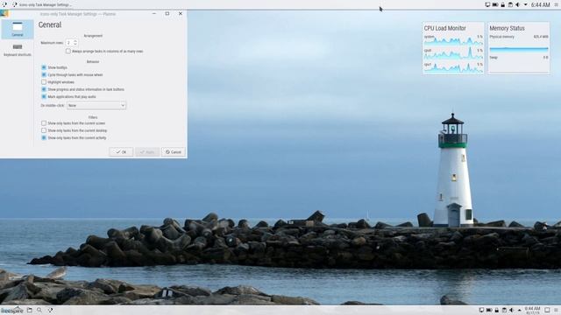Open the display icon in top panel tray
The height and width of the screenshot is (315, 561).
[x=487, y=4]
